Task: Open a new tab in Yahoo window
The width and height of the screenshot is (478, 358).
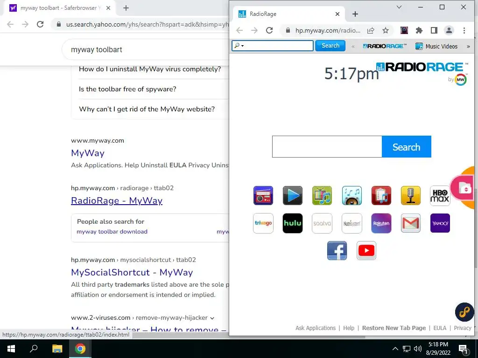Action: pos(126,8)
